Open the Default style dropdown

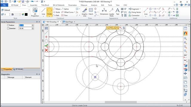click(29, 10)
